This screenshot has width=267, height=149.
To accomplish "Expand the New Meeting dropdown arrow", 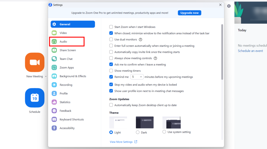I will coord(46,76).
